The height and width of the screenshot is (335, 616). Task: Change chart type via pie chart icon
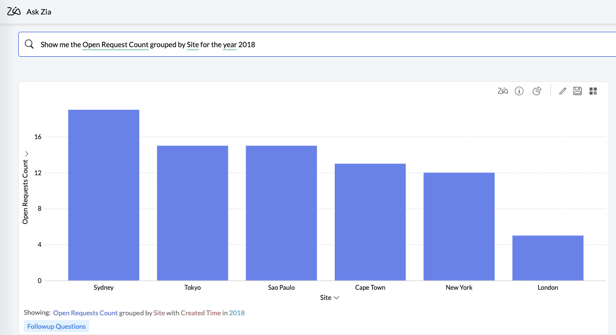coord(537,91)
